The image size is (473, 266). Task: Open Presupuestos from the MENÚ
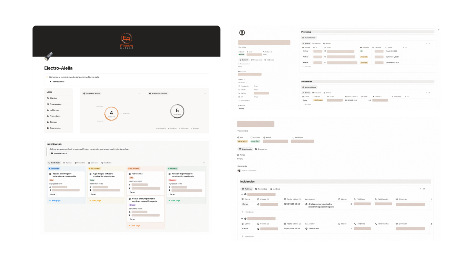[x=56, y=104]
